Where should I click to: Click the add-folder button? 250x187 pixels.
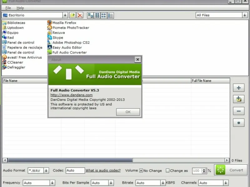(239, 99)
